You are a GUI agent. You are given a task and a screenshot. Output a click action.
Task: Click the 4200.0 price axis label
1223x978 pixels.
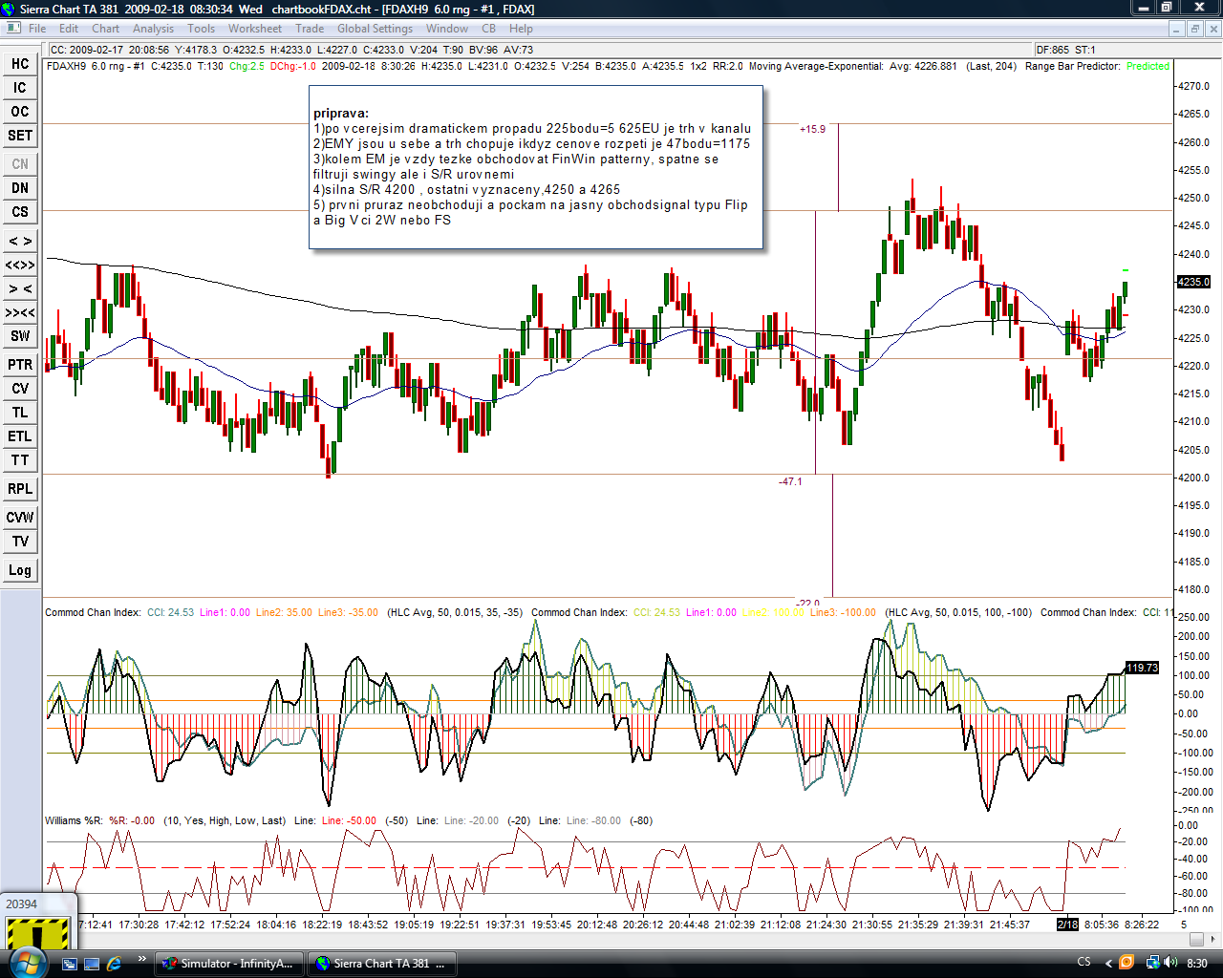click(x=1193, y=478)
